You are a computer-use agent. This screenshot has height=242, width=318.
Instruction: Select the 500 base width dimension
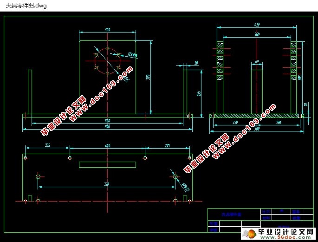tap(257, 129)
